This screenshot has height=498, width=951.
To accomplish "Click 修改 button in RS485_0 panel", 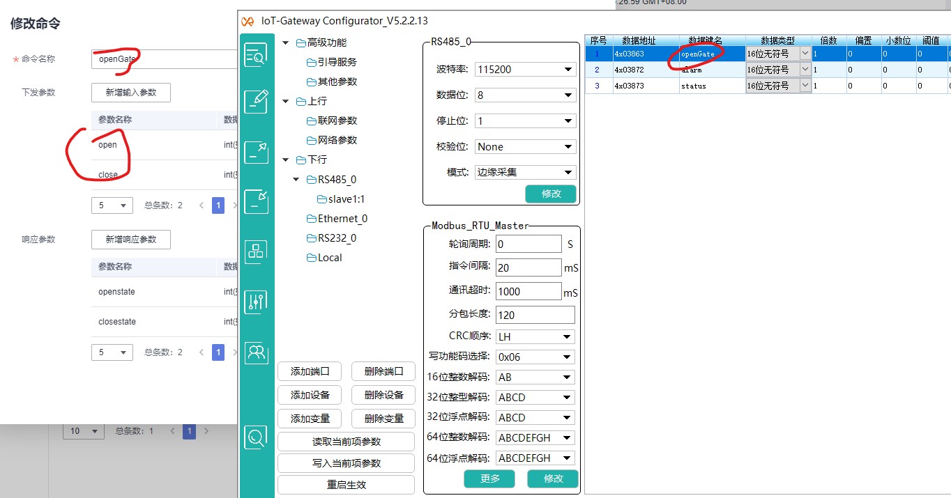I will 551,194.
